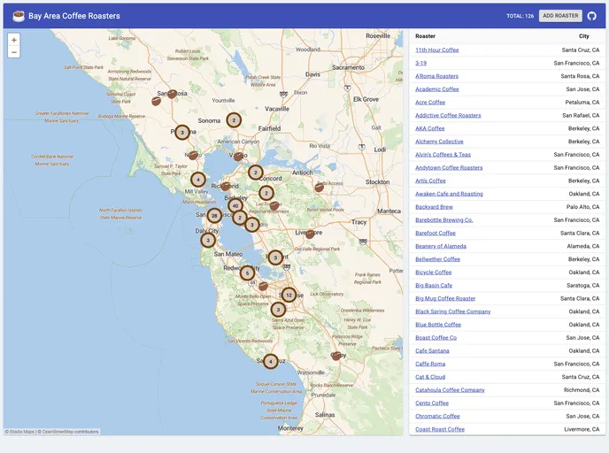Click the Roaster column header
Image resolution: width=609 pixels, height=453 pixels.
[x=425, y=36]
